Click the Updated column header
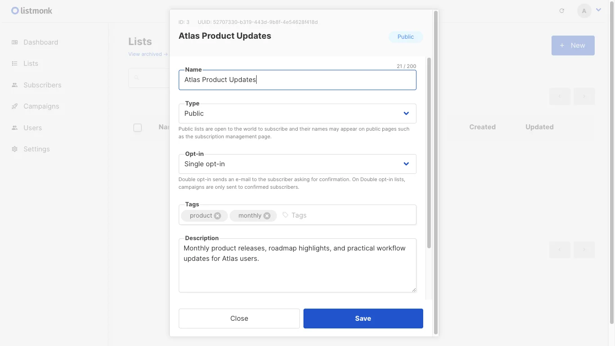Image resolution: width=615 pixels, height=346 pixels. pyautogui.click(x=539, y=127)
